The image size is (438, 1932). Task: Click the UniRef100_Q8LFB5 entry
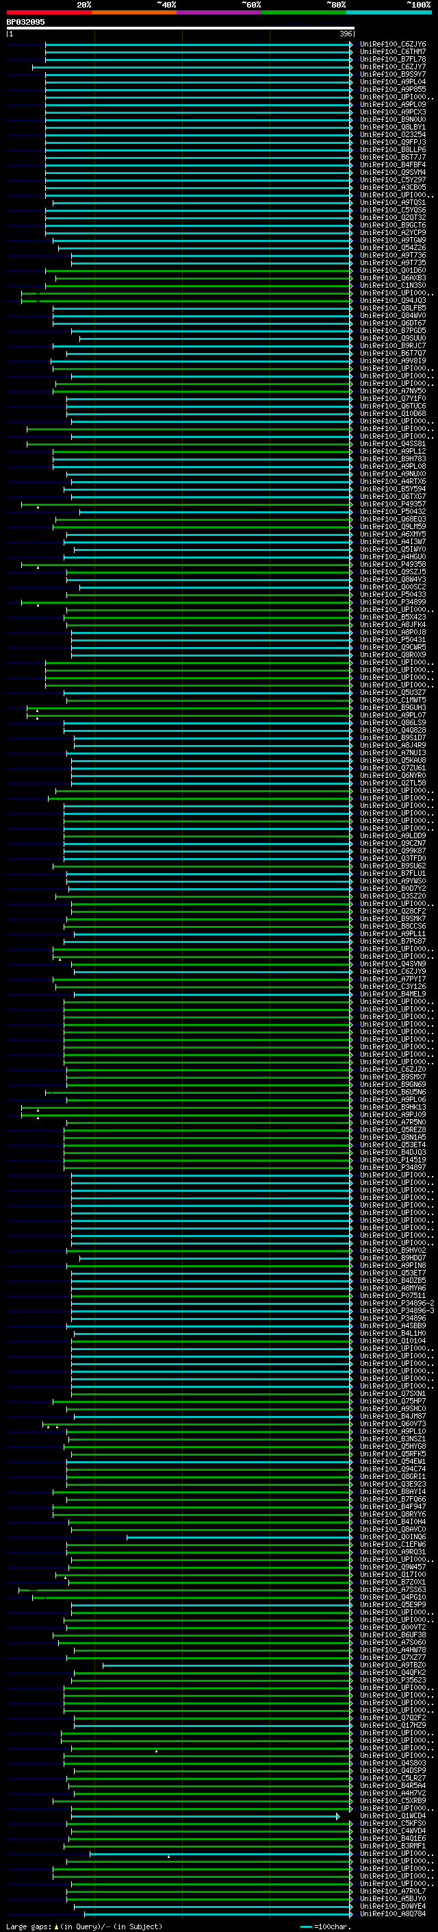click(x=393, y=308)
